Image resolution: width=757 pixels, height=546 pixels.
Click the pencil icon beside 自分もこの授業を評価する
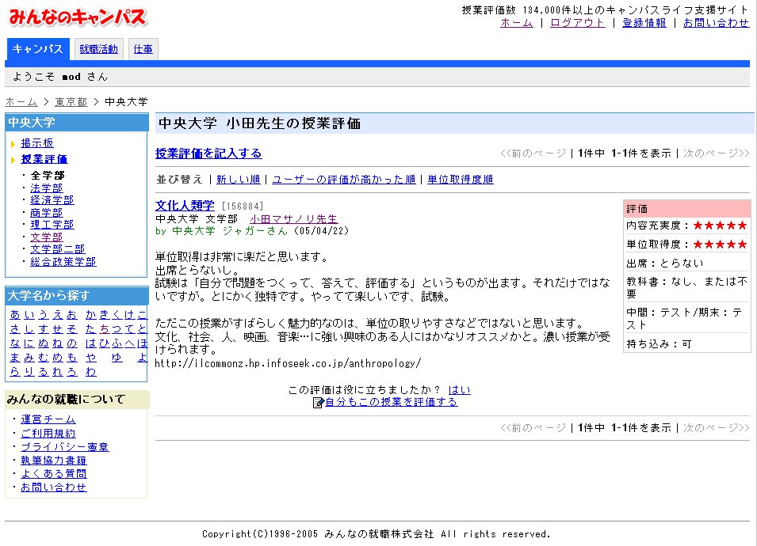(x=318, y=403)
